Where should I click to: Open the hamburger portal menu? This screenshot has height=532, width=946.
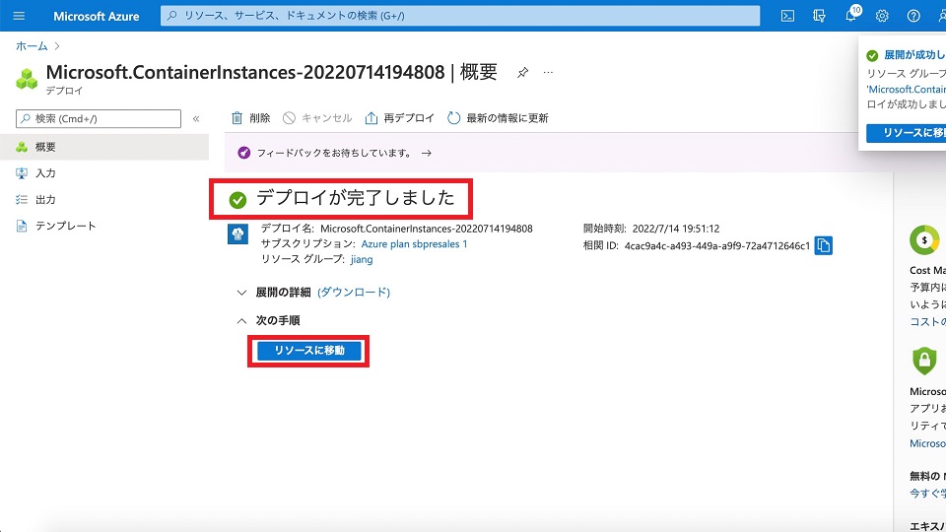coord(19,16)
